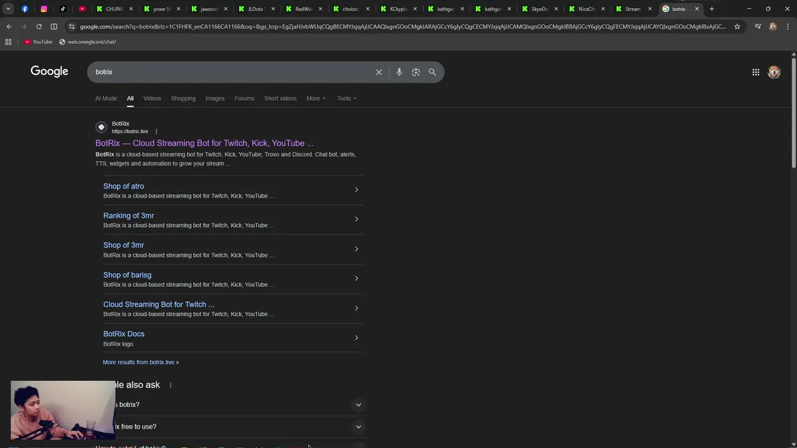Select the Images search tab

click(x=215, y=98)
